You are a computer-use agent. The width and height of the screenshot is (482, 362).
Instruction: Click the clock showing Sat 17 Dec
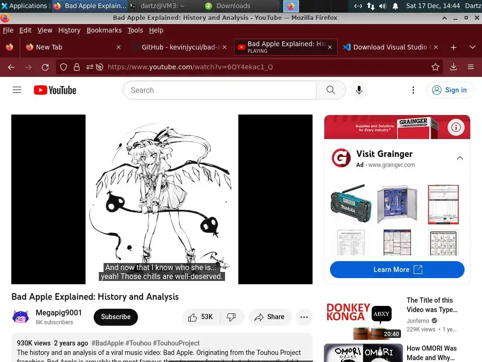pyautogui.click(x=433, y=6)
